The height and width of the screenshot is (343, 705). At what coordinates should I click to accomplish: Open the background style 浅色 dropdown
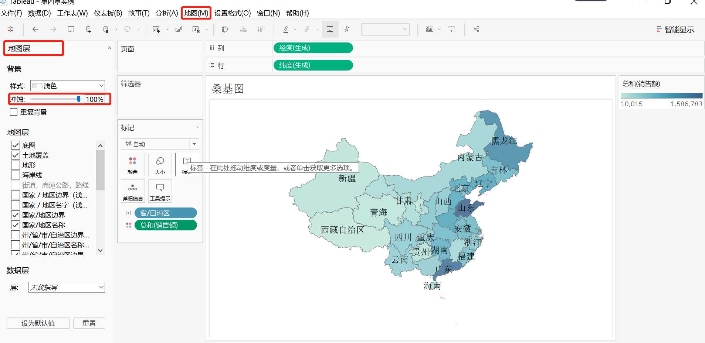tap(68, 86)
